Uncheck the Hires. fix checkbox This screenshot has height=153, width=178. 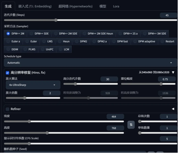[x=8, y=73]
